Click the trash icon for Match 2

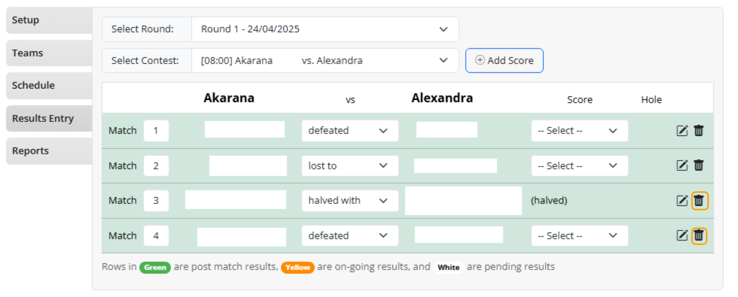coord(699,165)
